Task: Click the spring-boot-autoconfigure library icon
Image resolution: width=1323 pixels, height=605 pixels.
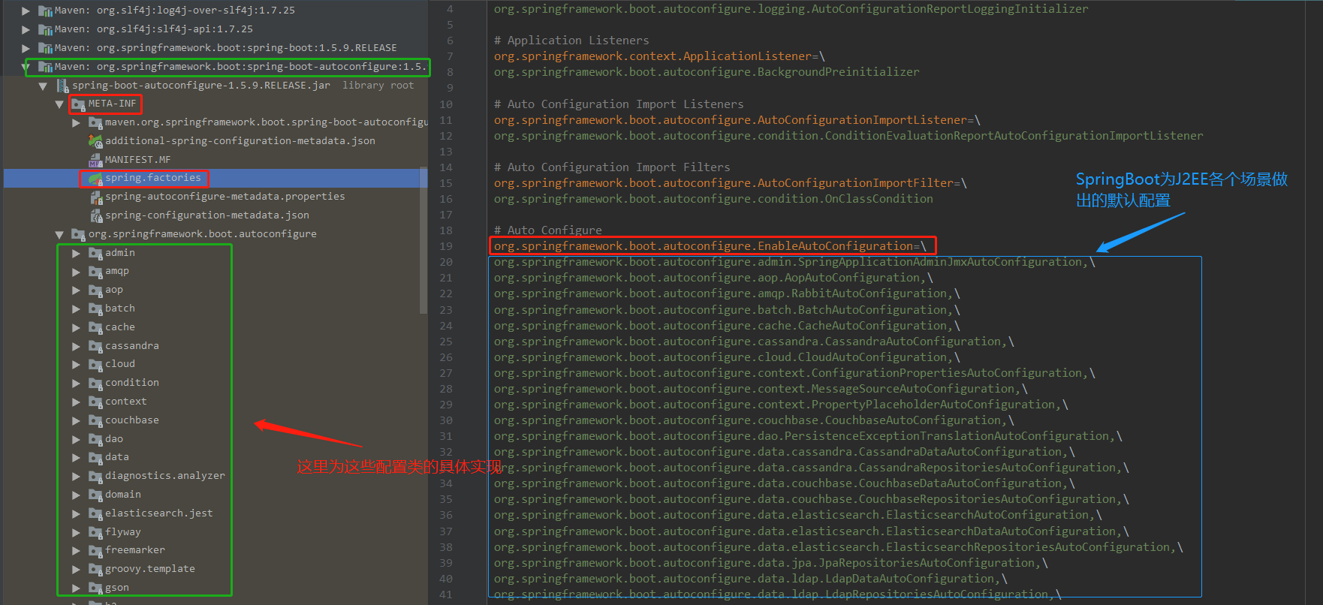Action: [x=45, y=67]
